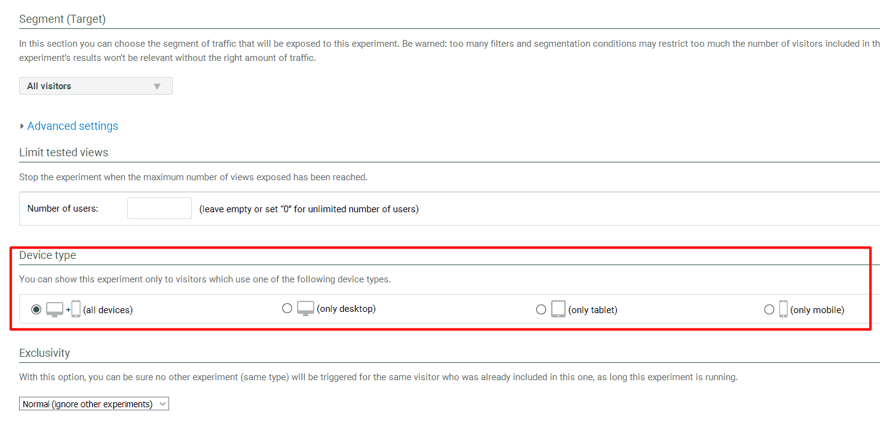Viewport: 880px width, 422px height.
Task: Click the Device type section heading
Action: point(47,255)
